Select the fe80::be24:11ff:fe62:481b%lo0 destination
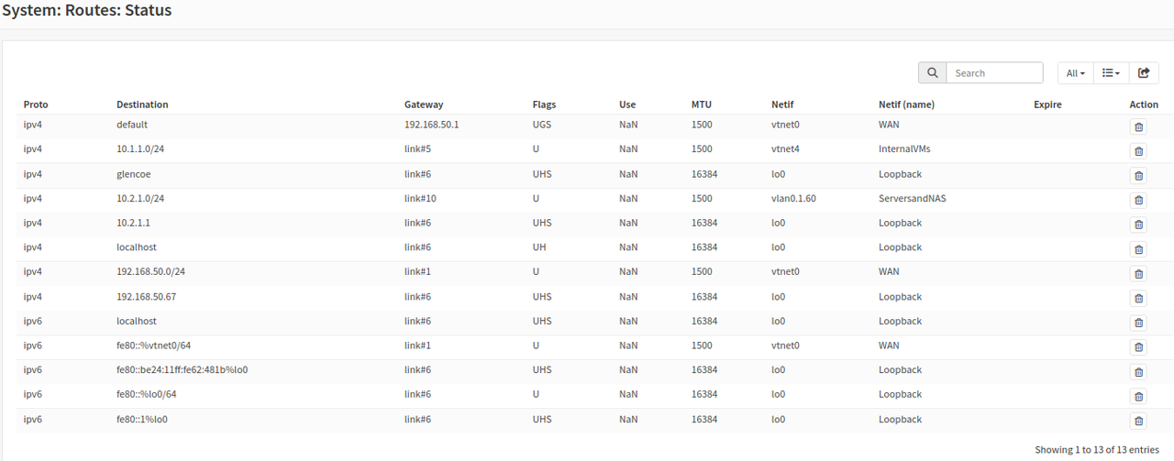1174x461 pixels. pyautogui.click(x=183, y=370)
